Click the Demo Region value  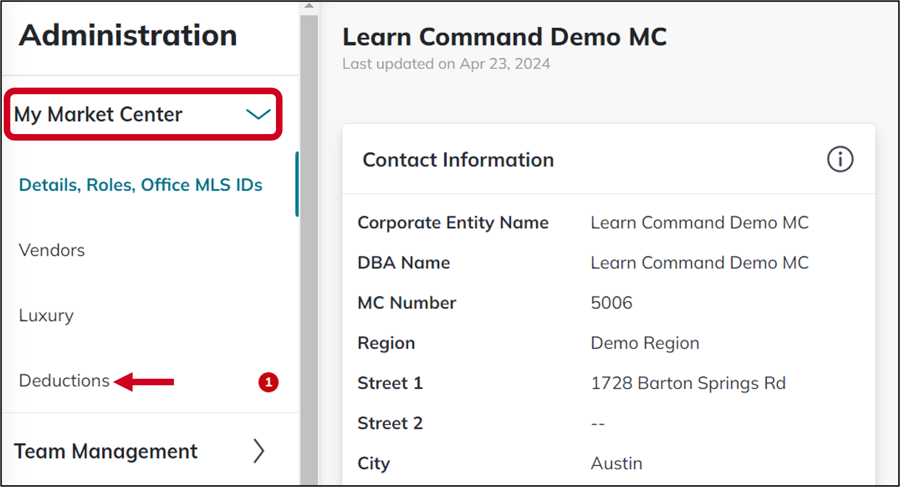(x=645, y=343)
